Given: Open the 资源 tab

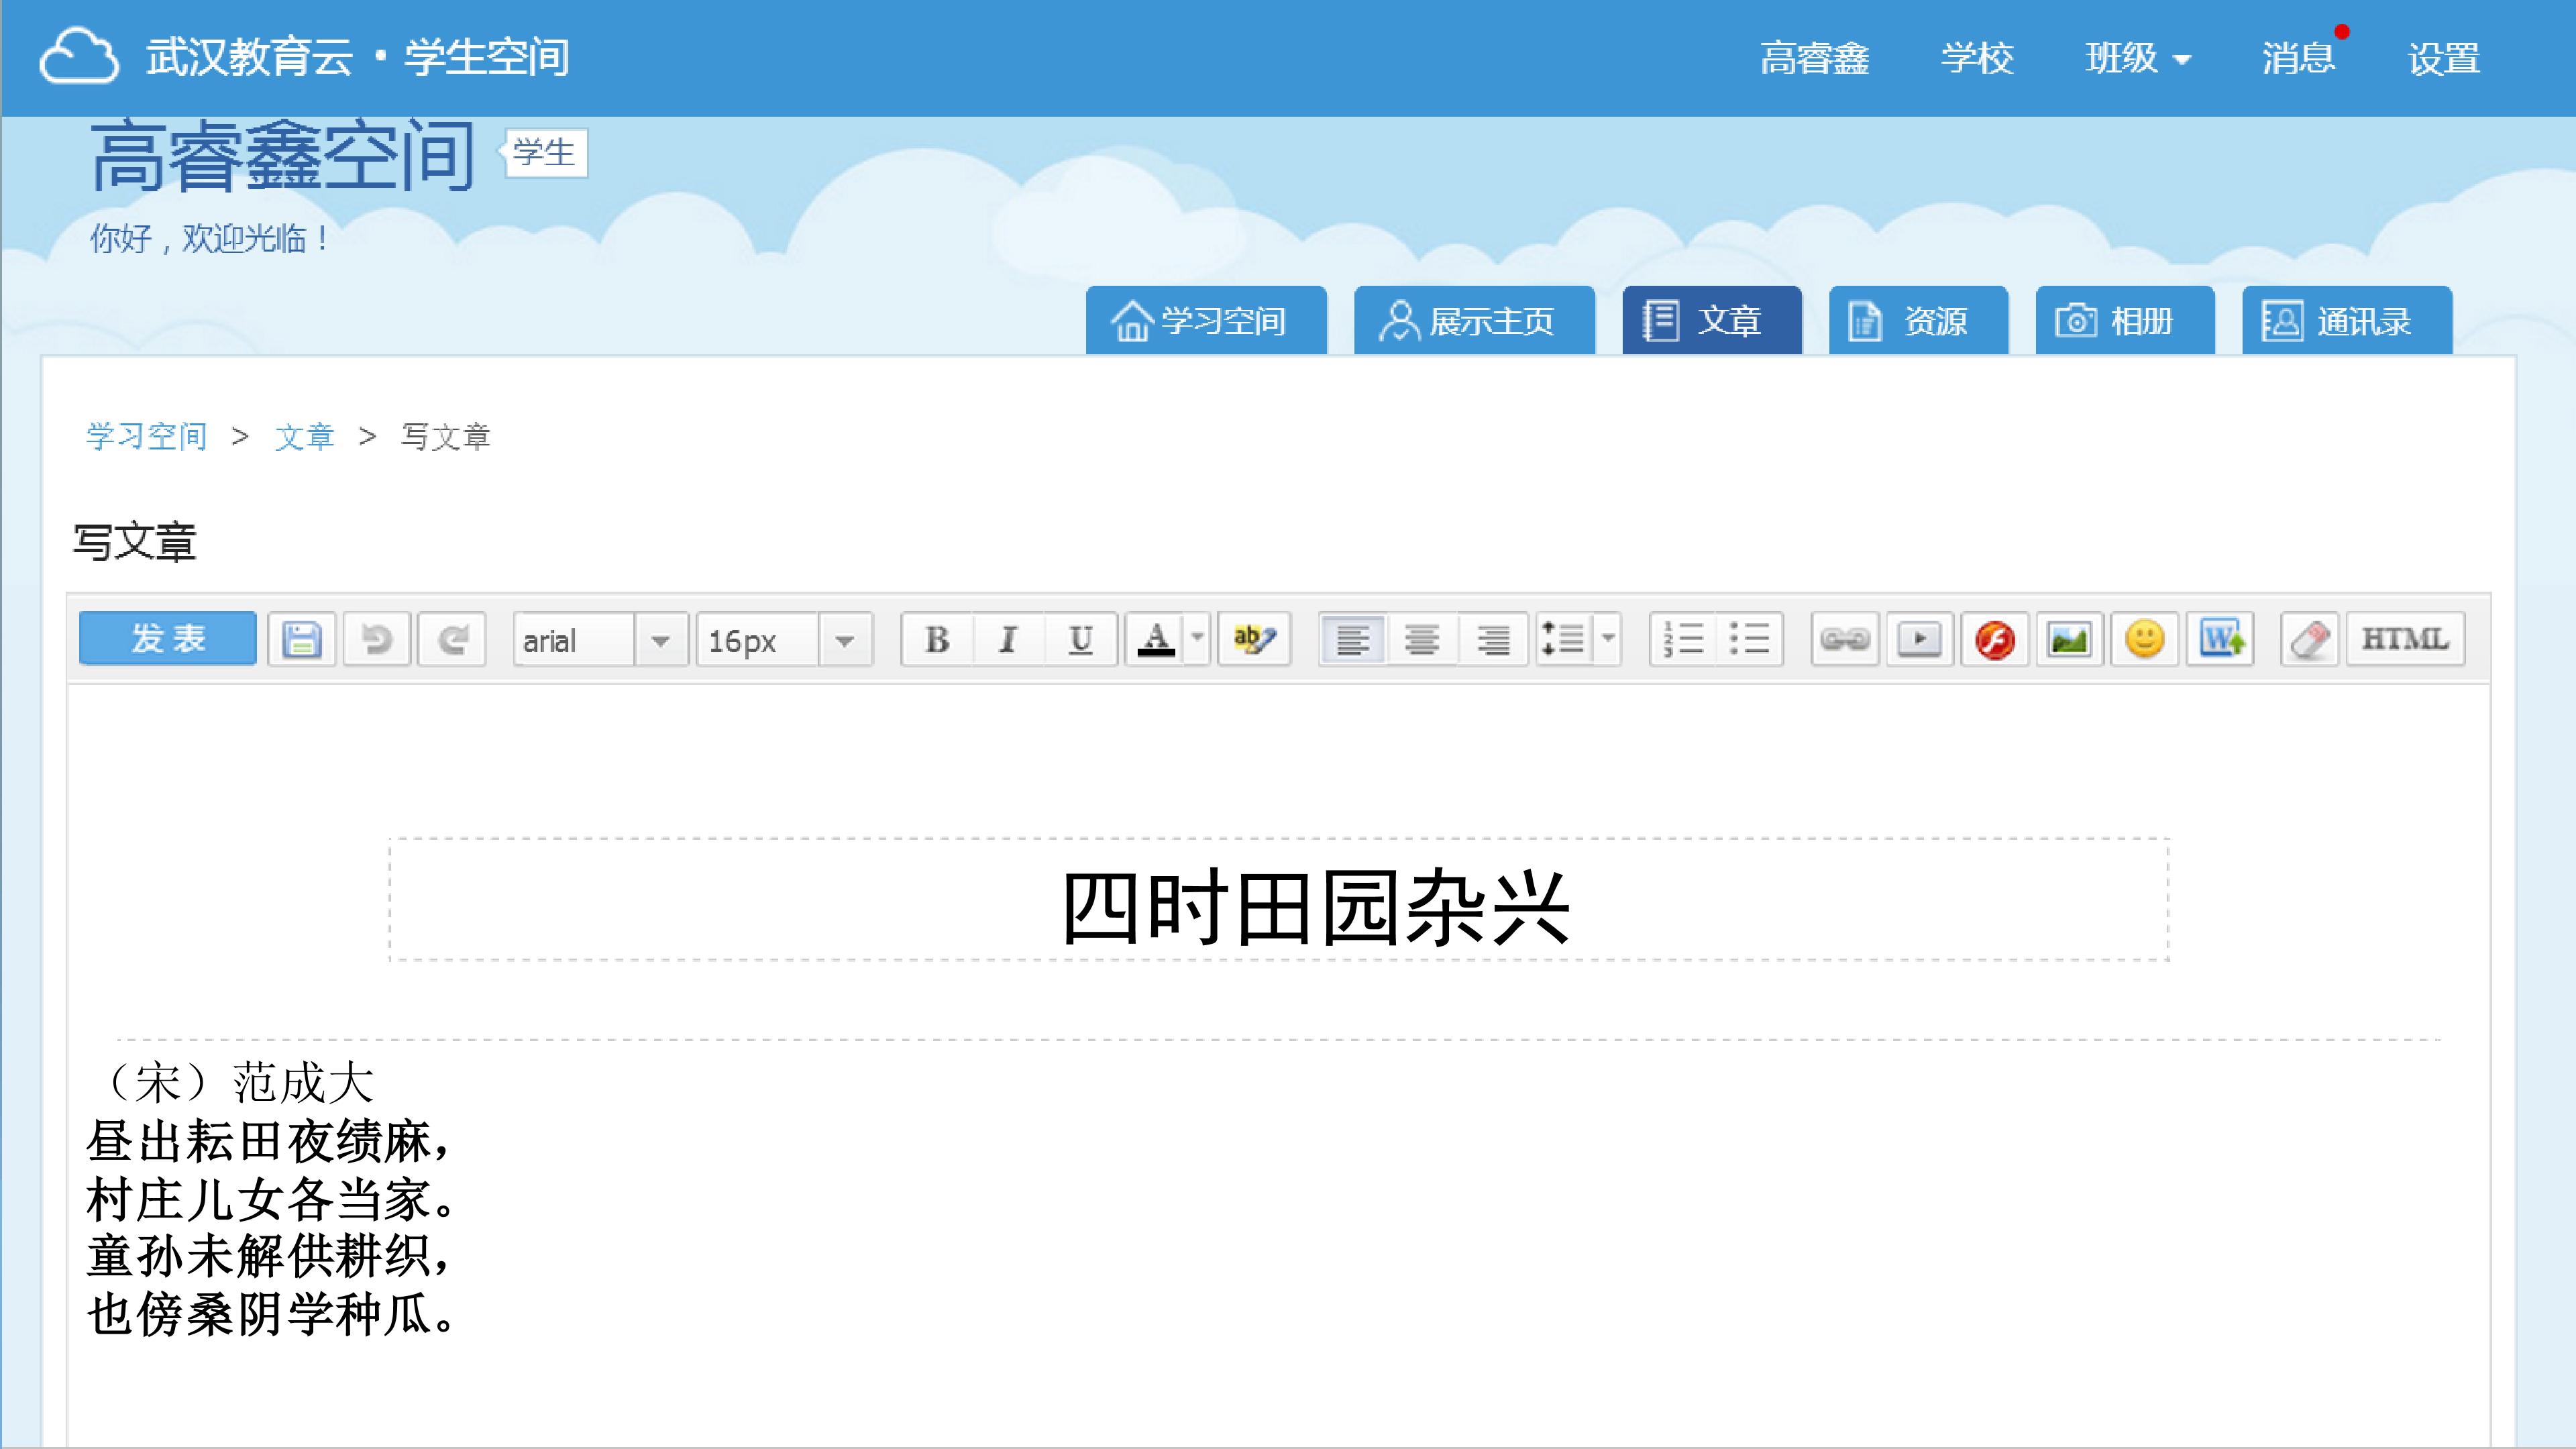Looking at the screenshot, I should (1918, 321).
